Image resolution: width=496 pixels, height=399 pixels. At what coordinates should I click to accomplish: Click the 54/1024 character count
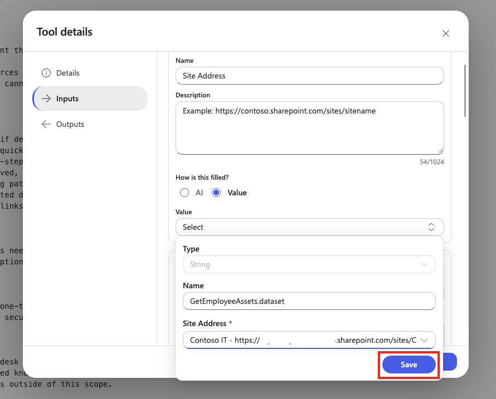tap(432, 162)
